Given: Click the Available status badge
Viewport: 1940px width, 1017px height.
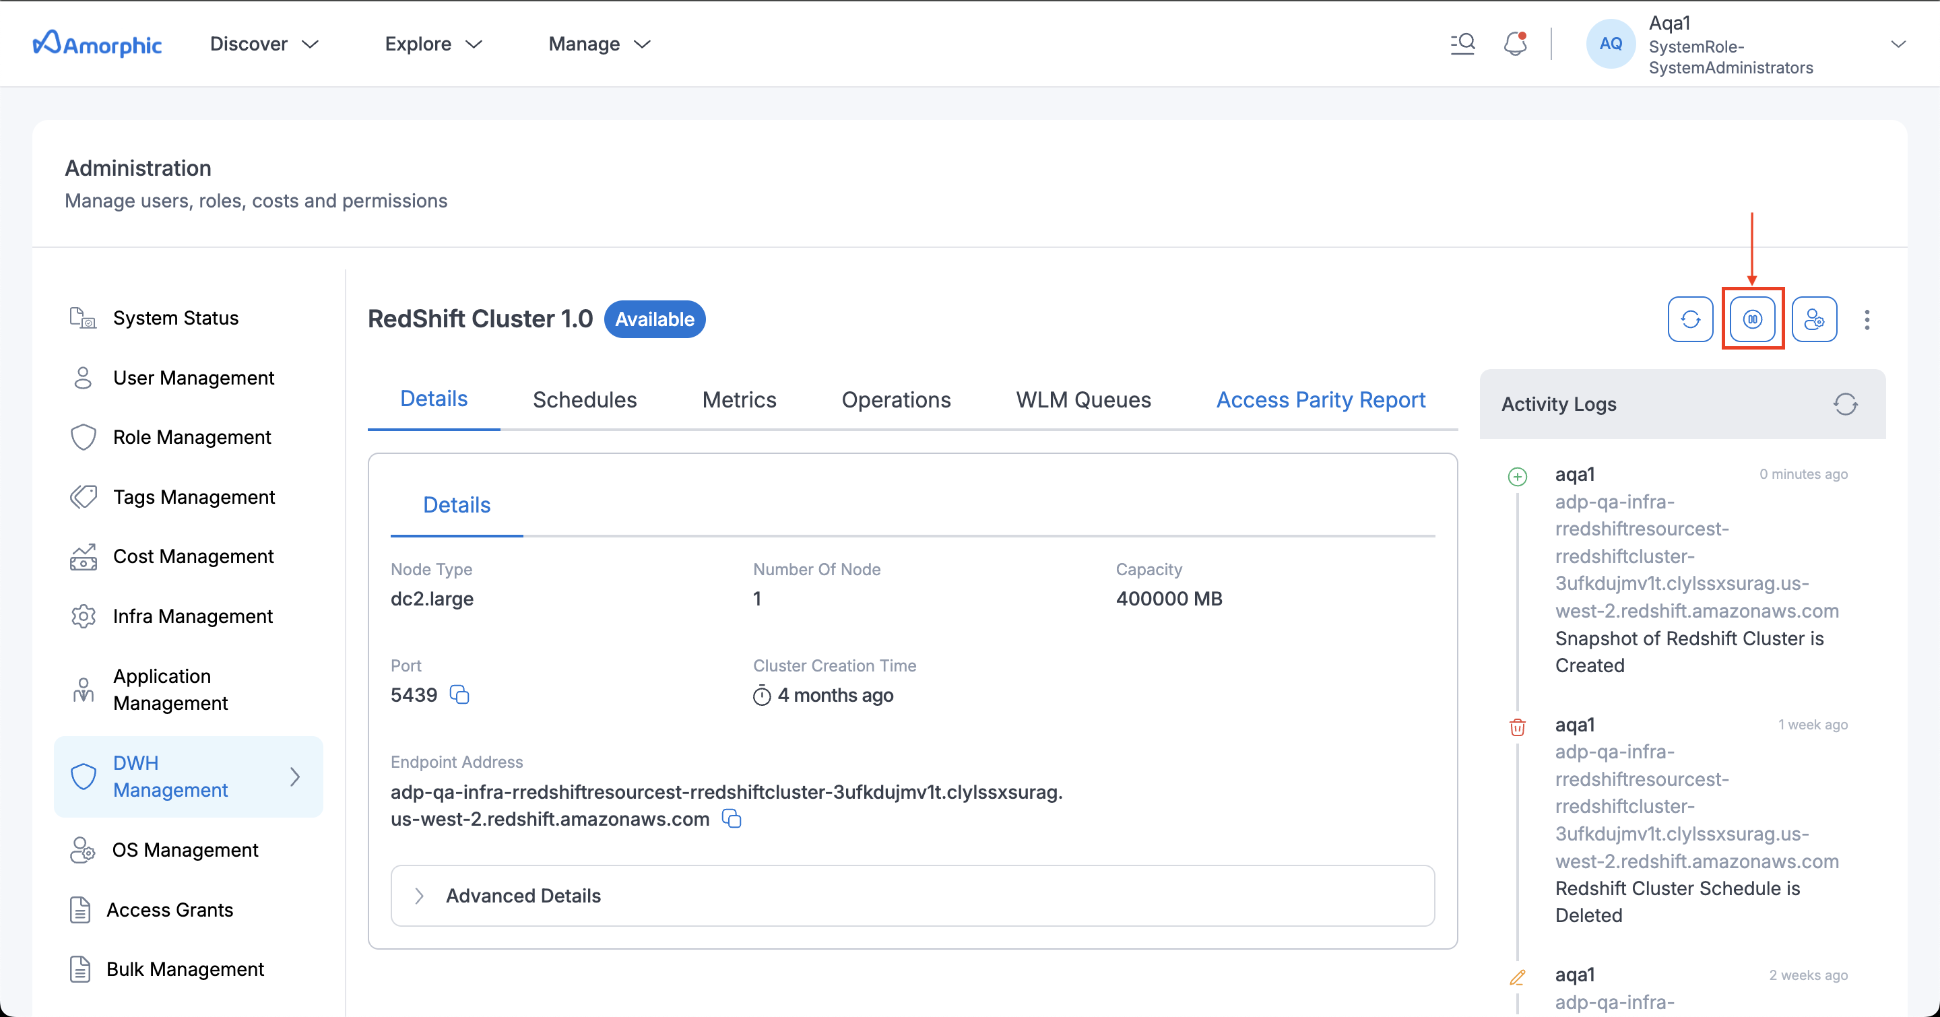Looking at the screenshot, I should point(655,319).
